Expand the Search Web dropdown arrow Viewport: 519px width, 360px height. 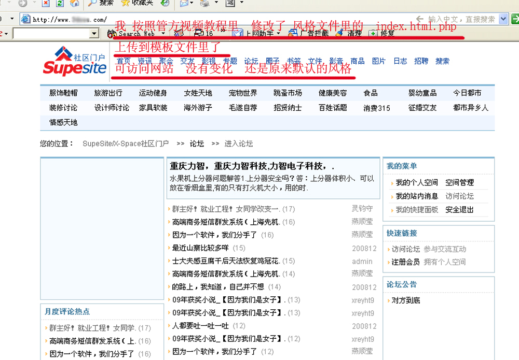tap(163, 34)
